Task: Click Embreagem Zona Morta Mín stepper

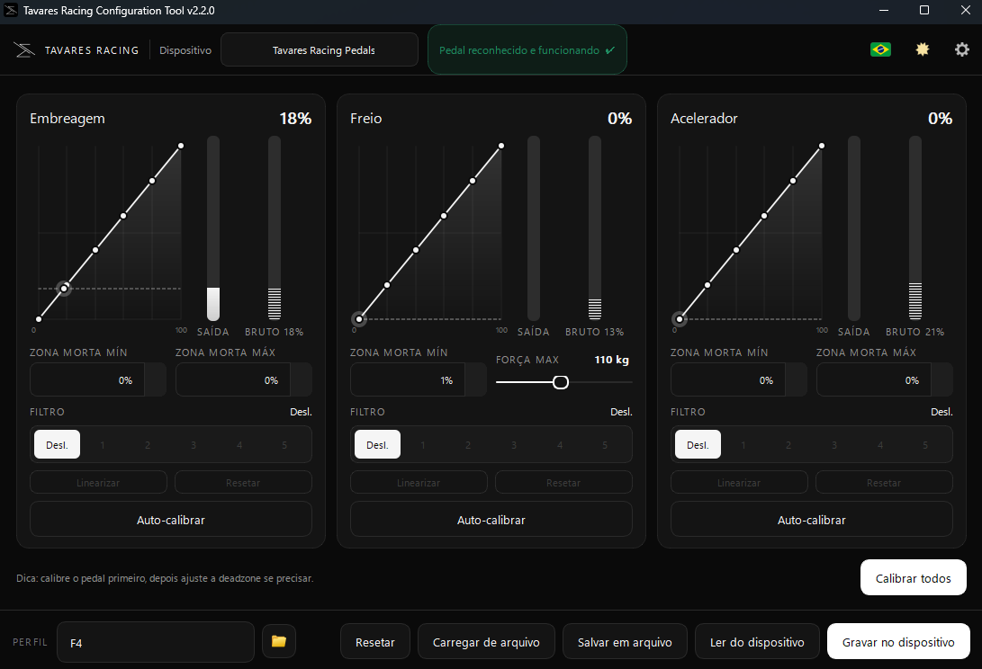Action: 156,379
